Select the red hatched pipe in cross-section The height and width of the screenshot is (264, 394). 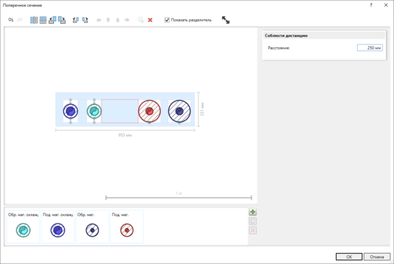coord(150,111)
